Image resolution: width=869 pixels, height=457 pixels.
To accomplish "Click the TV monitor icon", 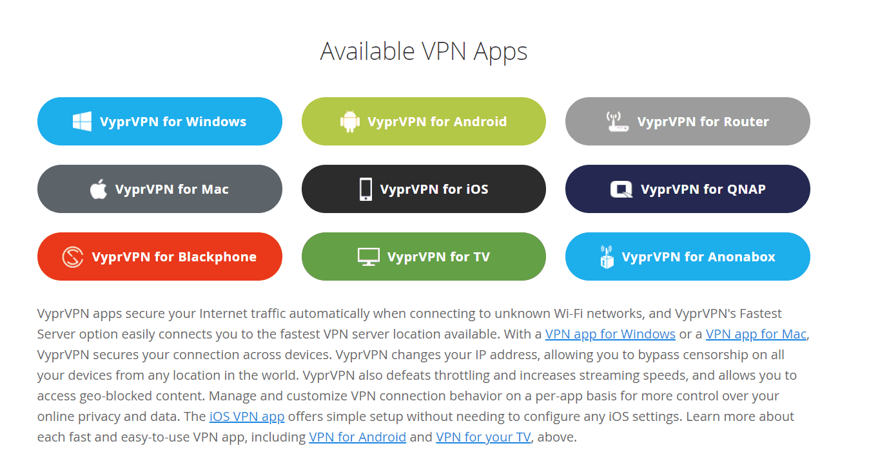I will point(369,257).
